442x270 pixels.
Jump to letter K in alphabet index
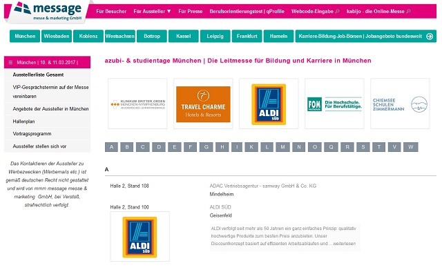click(x=251, y=147)
